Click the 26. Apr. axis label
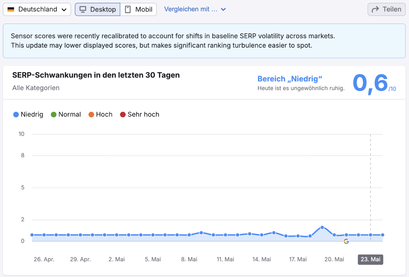409x277 pixels. point(44,259)
